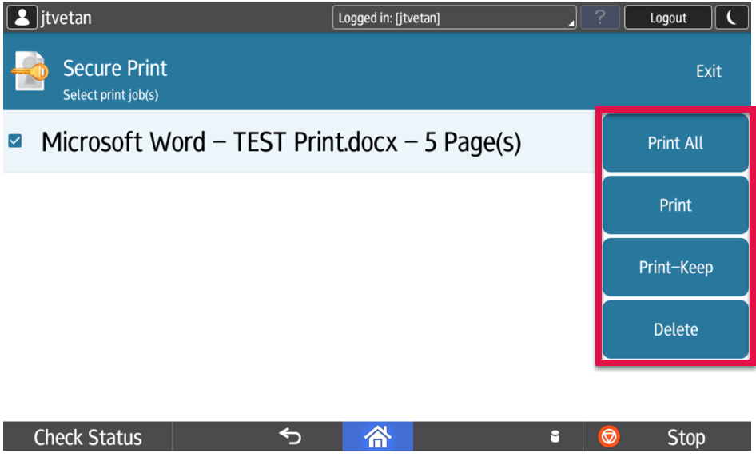Open the help question mark button
The width and height of the screenshot is (756, 457).
point(599,18)
